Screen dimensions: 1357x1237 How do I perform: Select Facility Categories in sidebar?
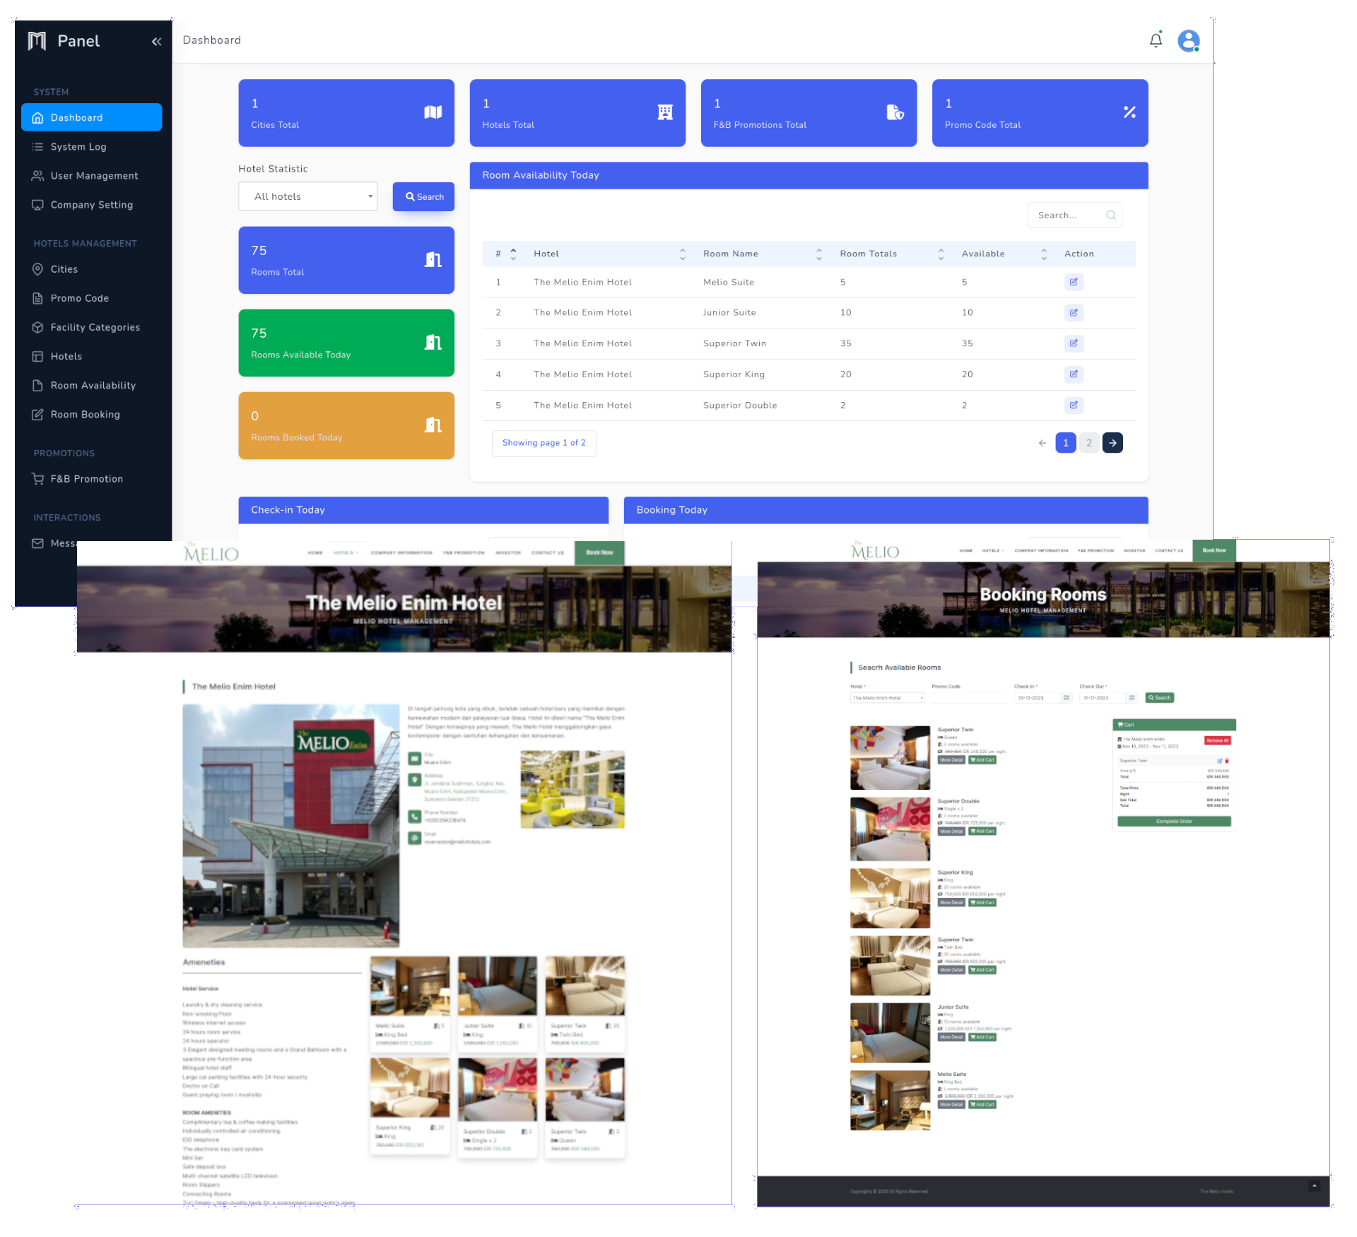[x=95, y=327]
